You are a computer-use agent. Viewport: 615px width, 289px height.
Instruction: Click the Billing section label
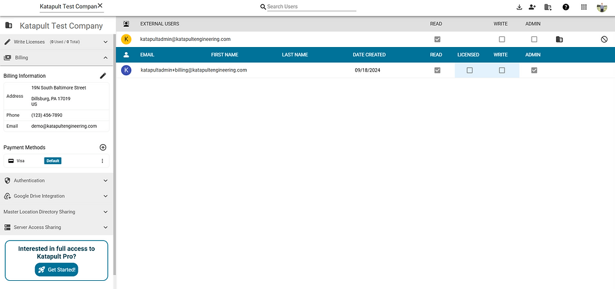[21, 58]
